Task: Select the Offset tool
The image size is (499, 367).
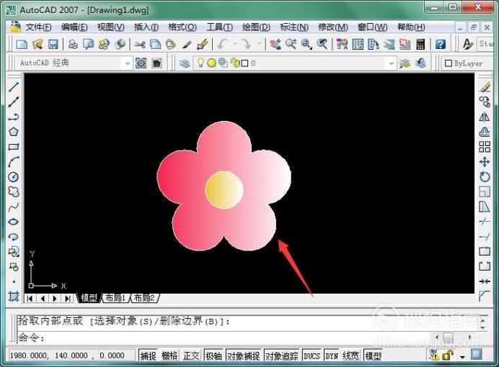Action: click(x=485, y=132)
